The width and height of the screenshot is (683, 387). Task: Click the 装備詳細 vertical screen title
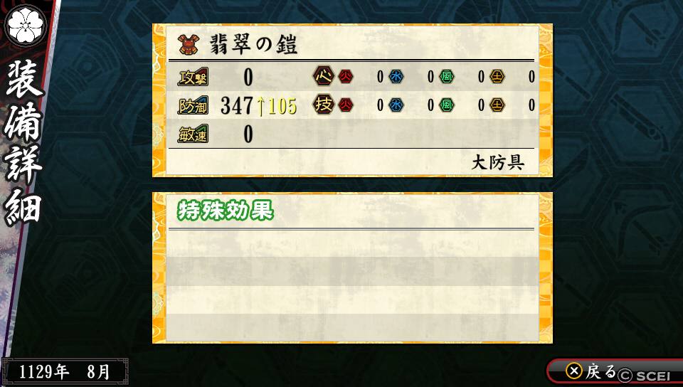click(x=24, y=144)
